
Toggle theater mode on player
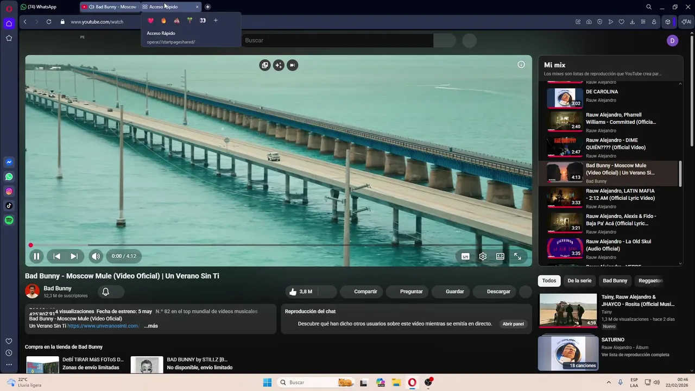[500, 256]
